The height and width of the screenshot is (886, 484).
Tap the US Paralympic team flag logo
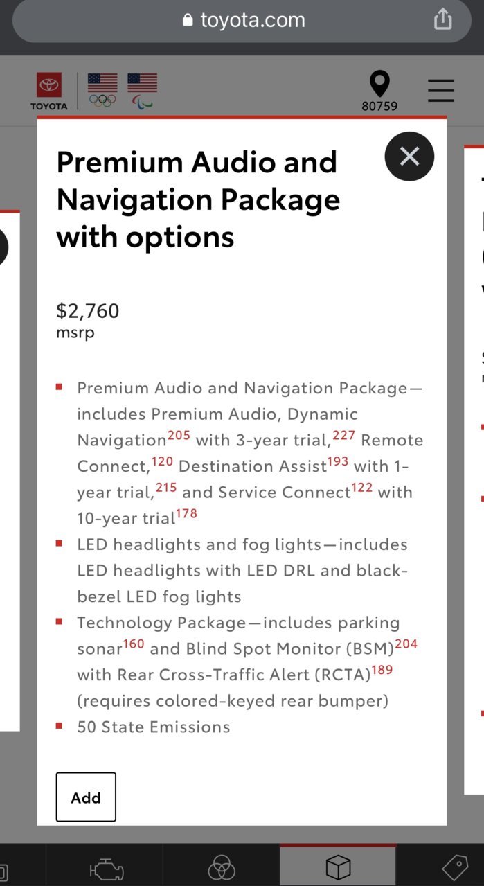(x=142, y=91)
